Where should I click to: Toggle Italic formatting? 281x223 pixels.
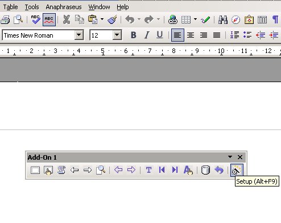147,35
